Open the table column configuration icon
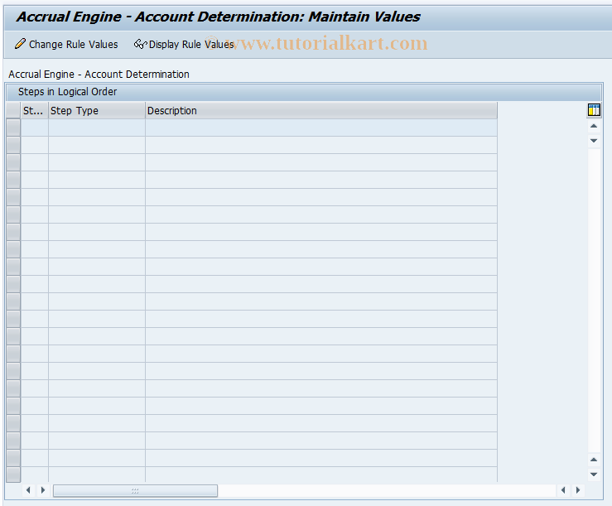The image size is (612, 506). coord(594,110)
